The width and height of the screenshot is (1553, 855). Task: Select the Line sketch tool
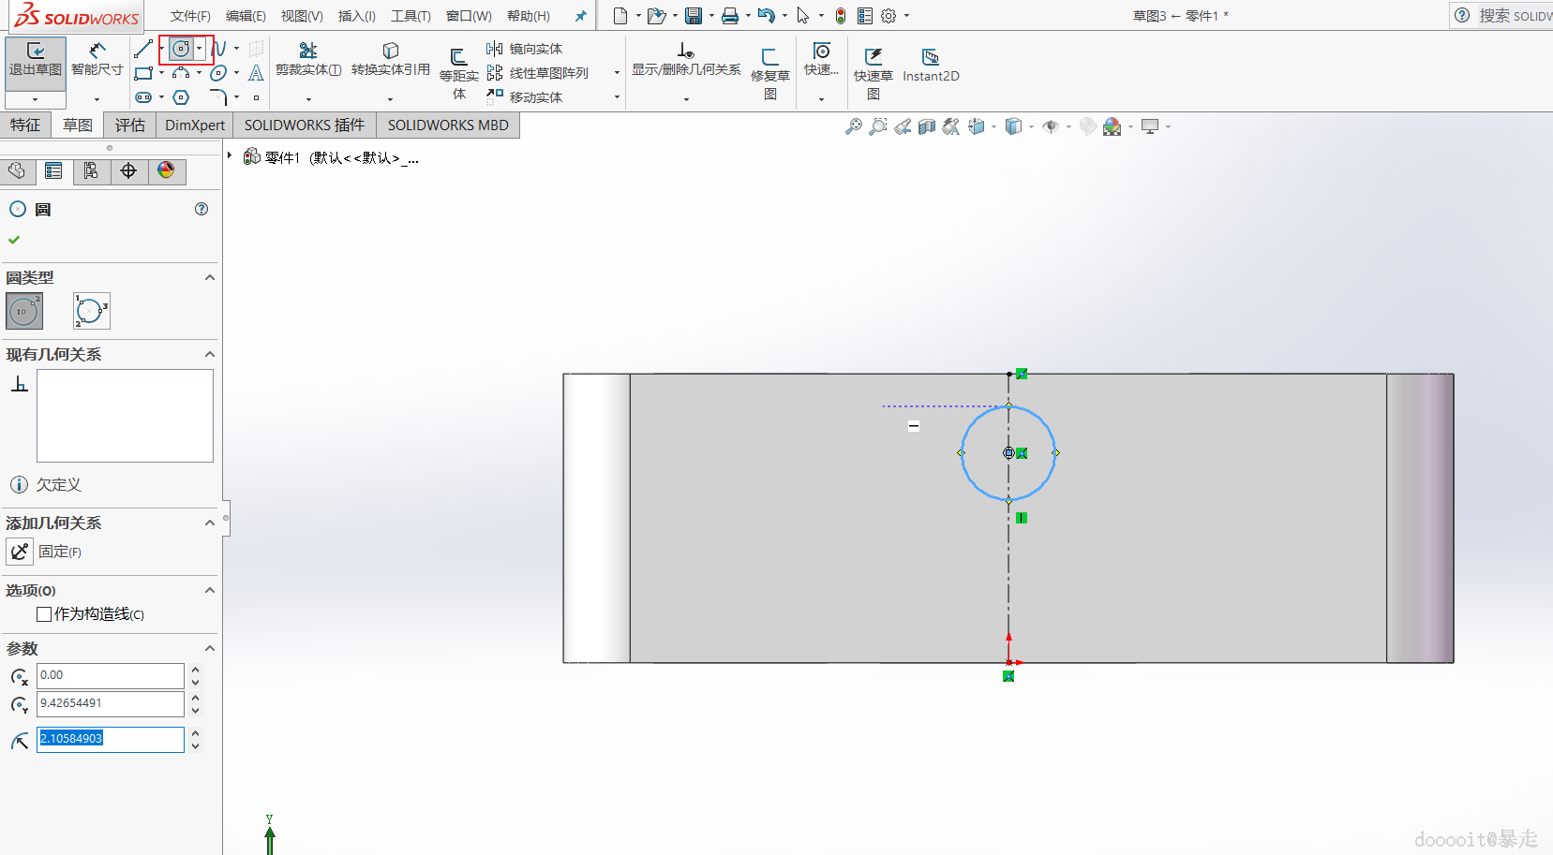pos(143,49)
